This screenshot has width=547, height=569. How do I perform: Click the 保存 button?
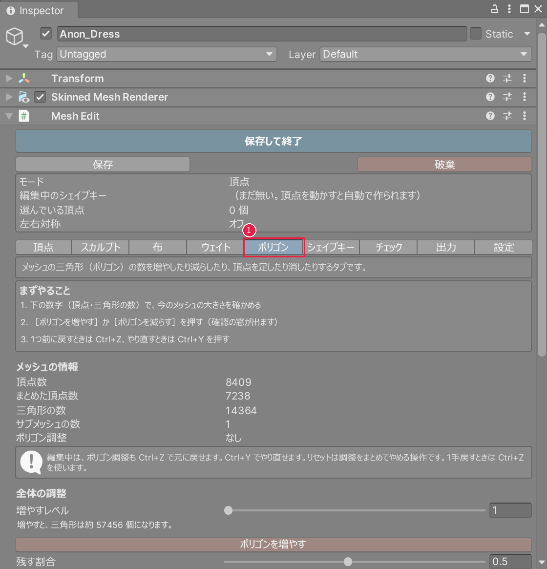103,165
